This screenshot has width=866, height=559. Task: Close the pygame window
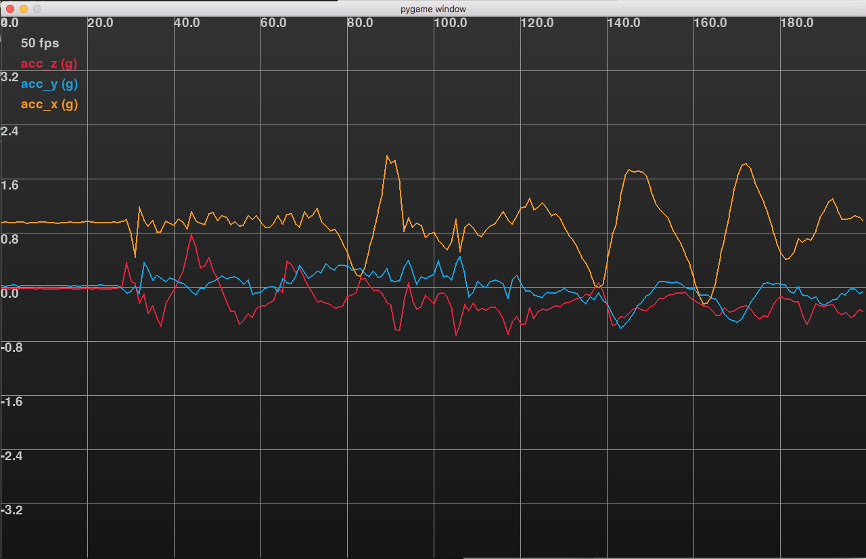point(9,9)
